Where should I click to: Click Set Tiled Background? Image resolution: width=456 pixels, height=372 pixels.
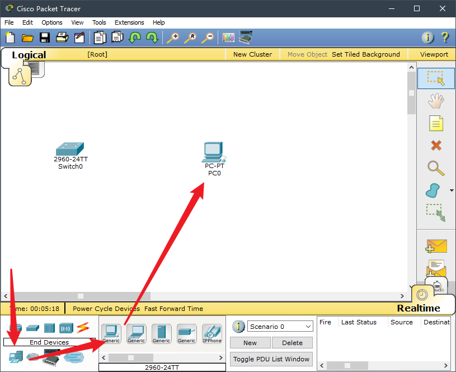[x=365, y=54]
